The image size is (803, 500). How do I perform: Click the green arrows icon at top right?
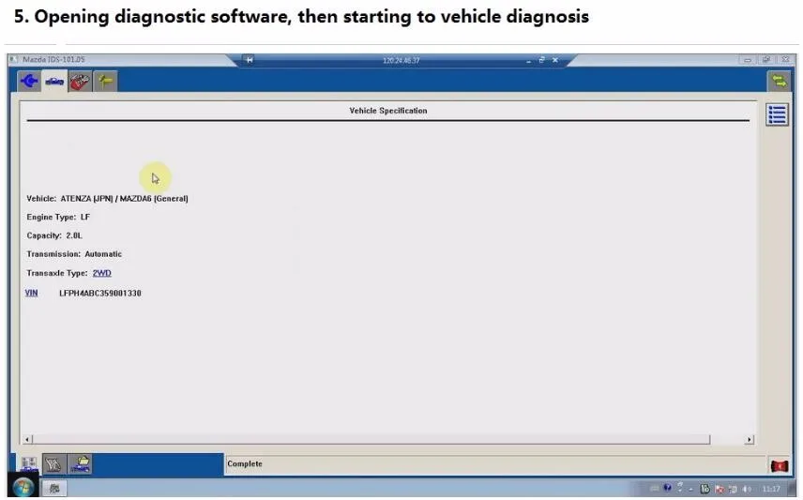click(779, 81)
